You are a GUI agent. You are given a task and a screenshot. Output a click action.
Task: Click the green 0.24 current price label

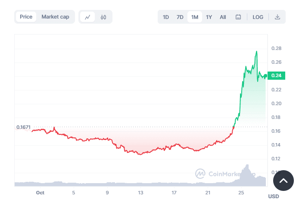[276, 76]
